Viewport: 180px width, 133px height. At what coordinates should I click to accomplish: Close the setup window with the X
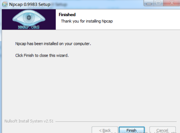tap(172, 3)
